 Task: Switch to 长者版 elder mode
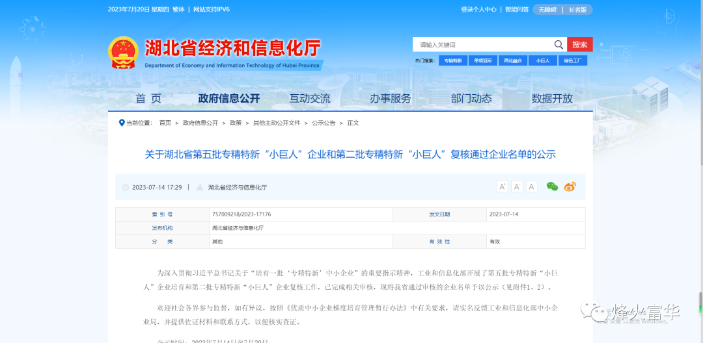coord(577,10)
